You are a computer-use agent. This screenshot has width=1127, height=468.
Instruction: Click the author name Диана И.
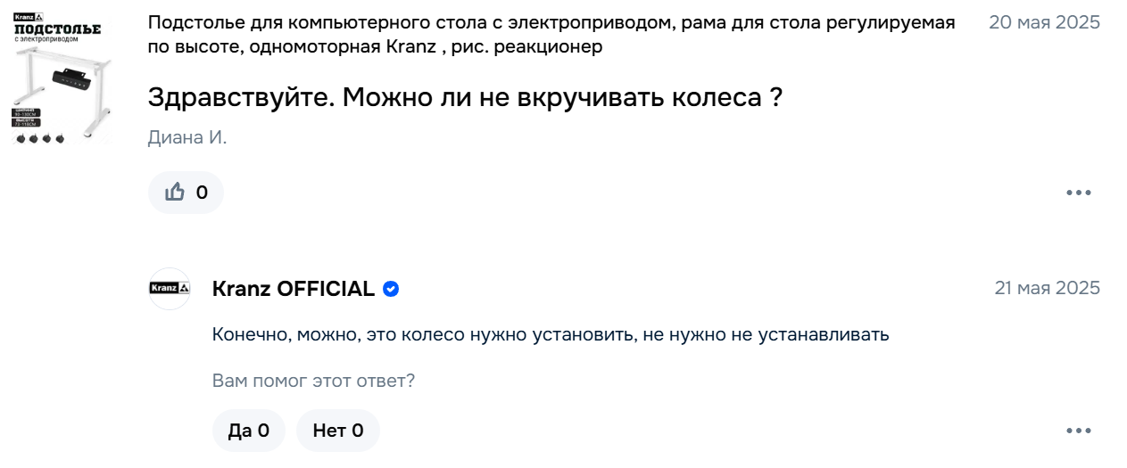[x=187, y=138]
